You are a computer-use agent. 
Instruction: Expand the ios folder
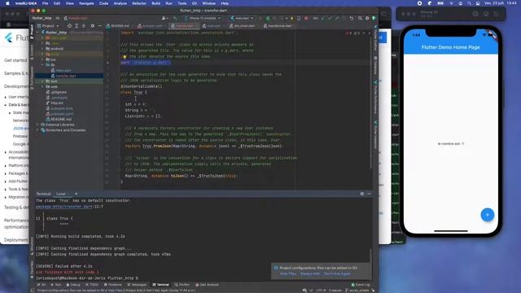tap(42, 59)
